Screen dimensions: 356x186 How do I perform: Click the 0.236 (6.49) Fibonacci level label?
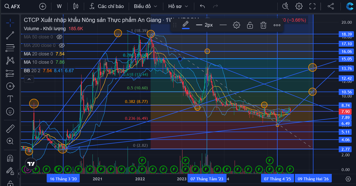coord(136,118)
